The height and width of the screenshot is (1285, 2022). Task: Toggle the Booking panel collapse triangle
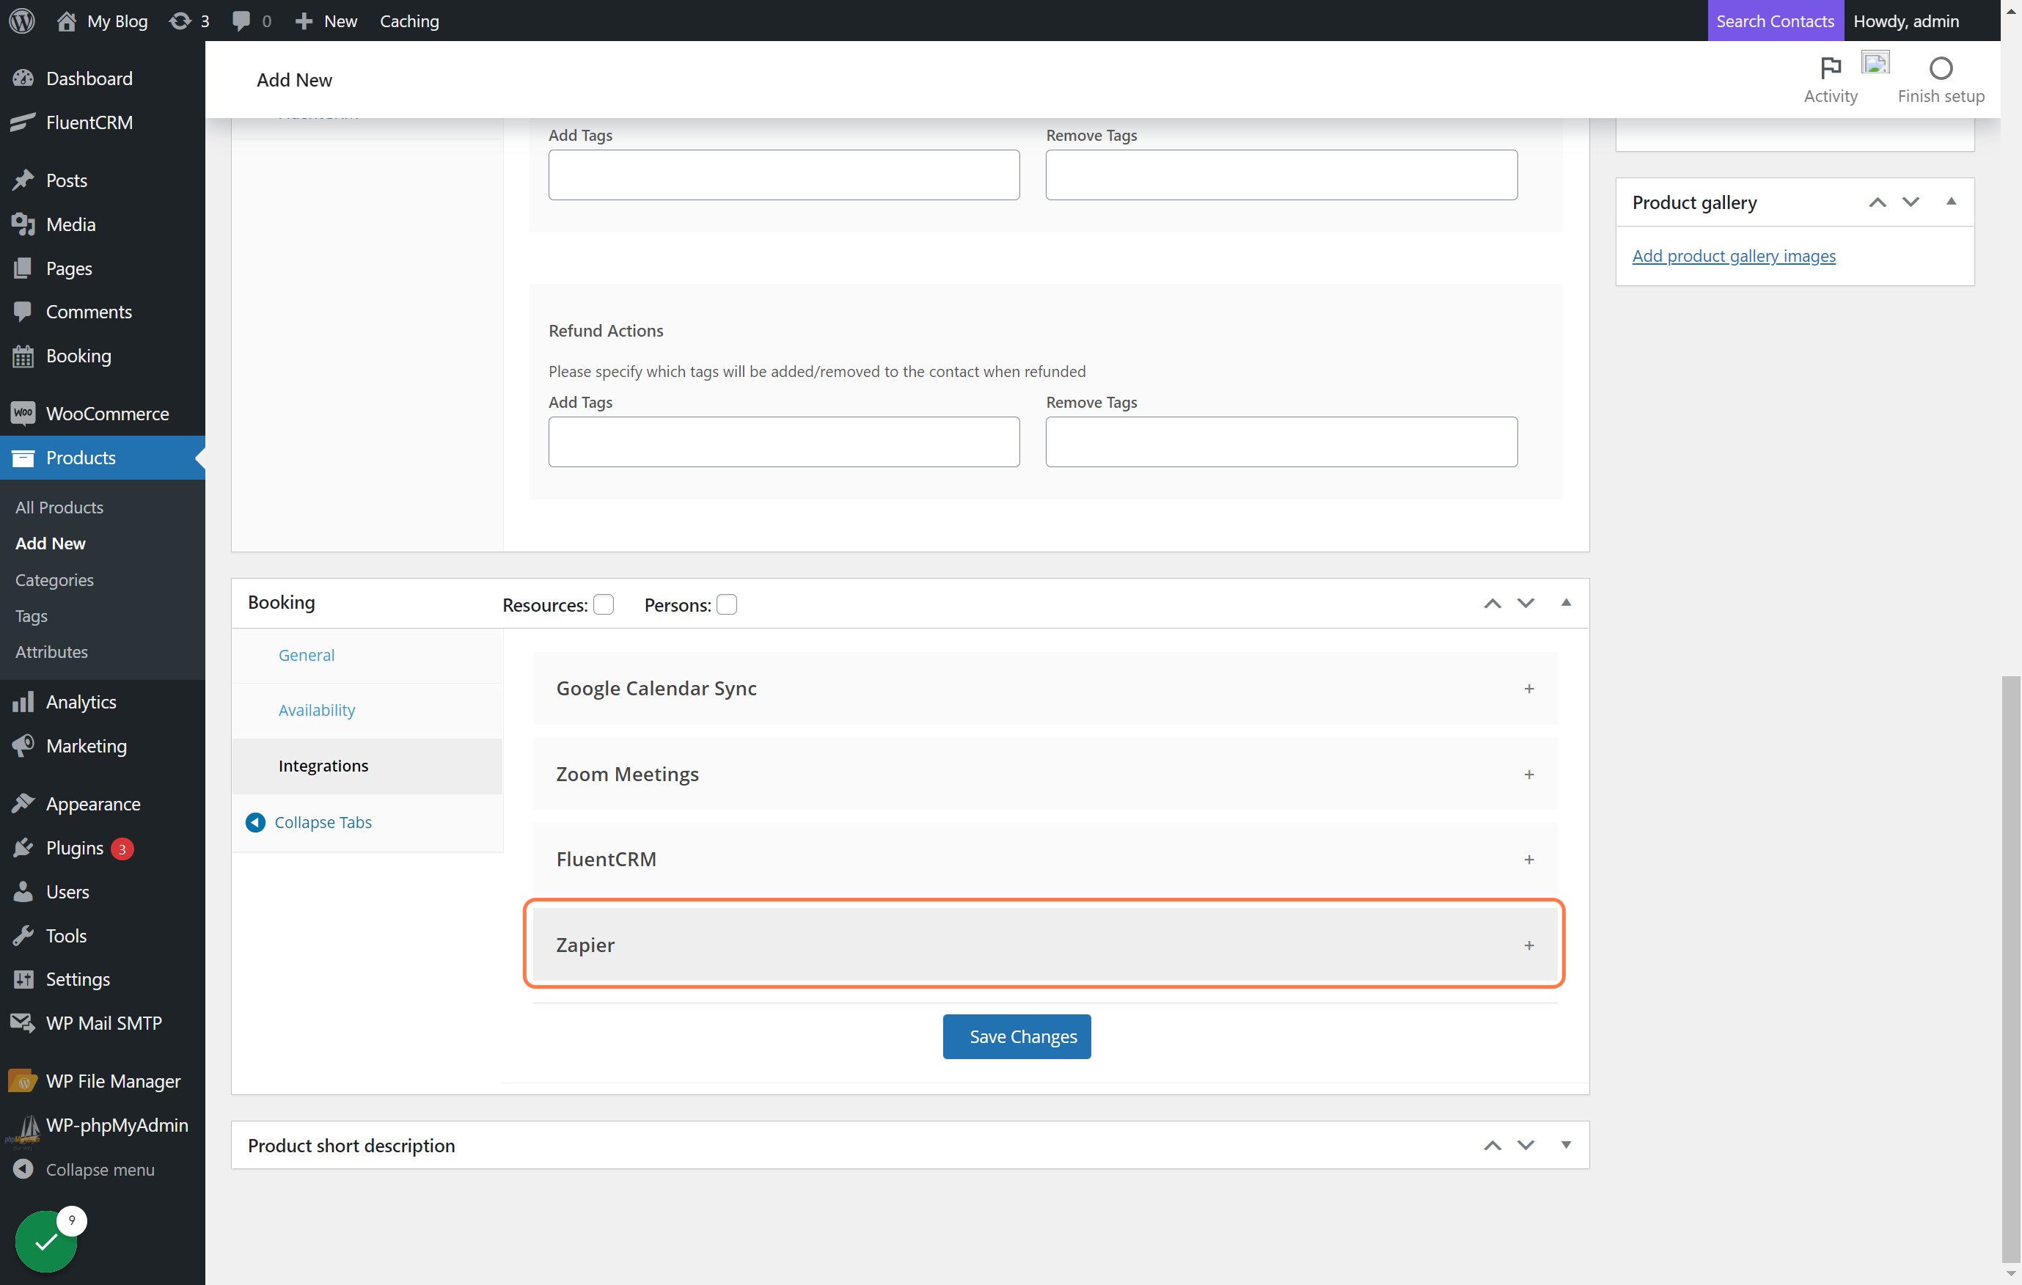click(1565, 602)
